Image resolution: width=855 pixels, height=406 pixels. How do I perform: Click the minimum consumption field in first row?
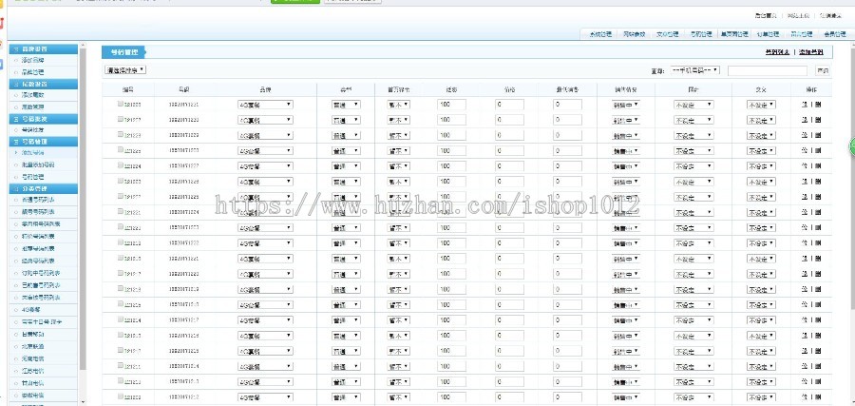click(567, 105)
